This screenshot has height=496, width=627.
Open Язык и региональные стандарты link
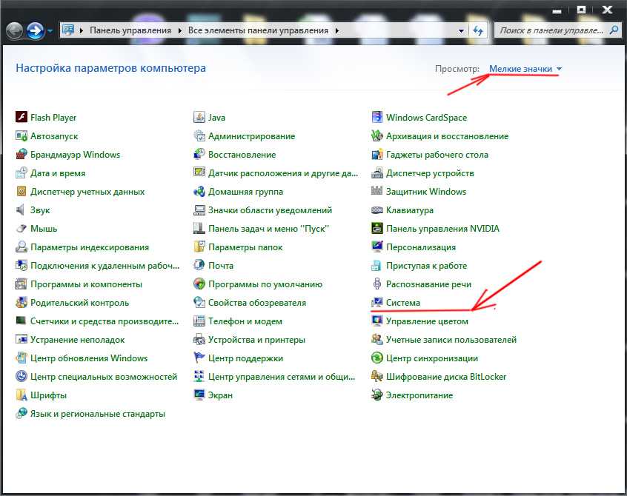point(98,414)
